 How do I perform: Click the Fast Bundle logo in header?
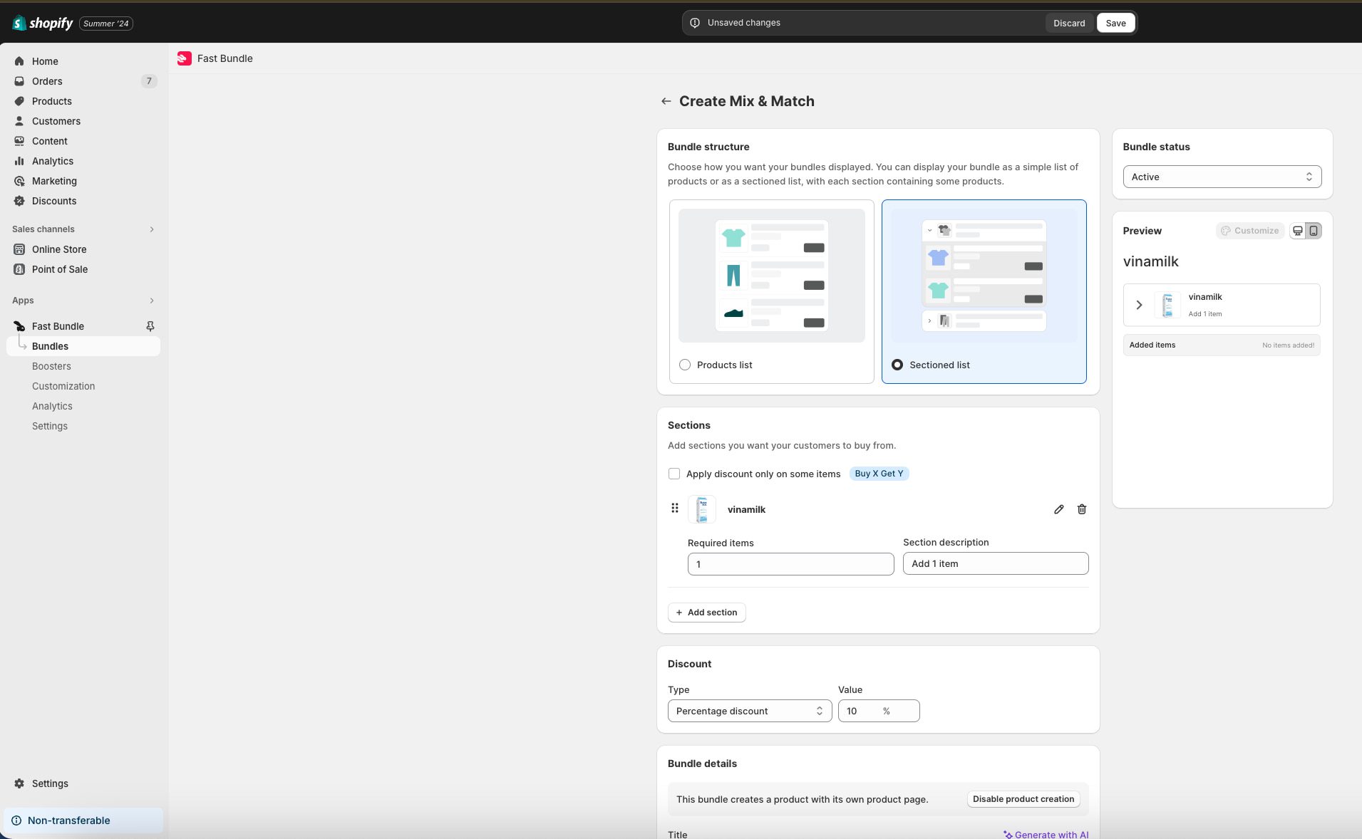coord(185,58)
